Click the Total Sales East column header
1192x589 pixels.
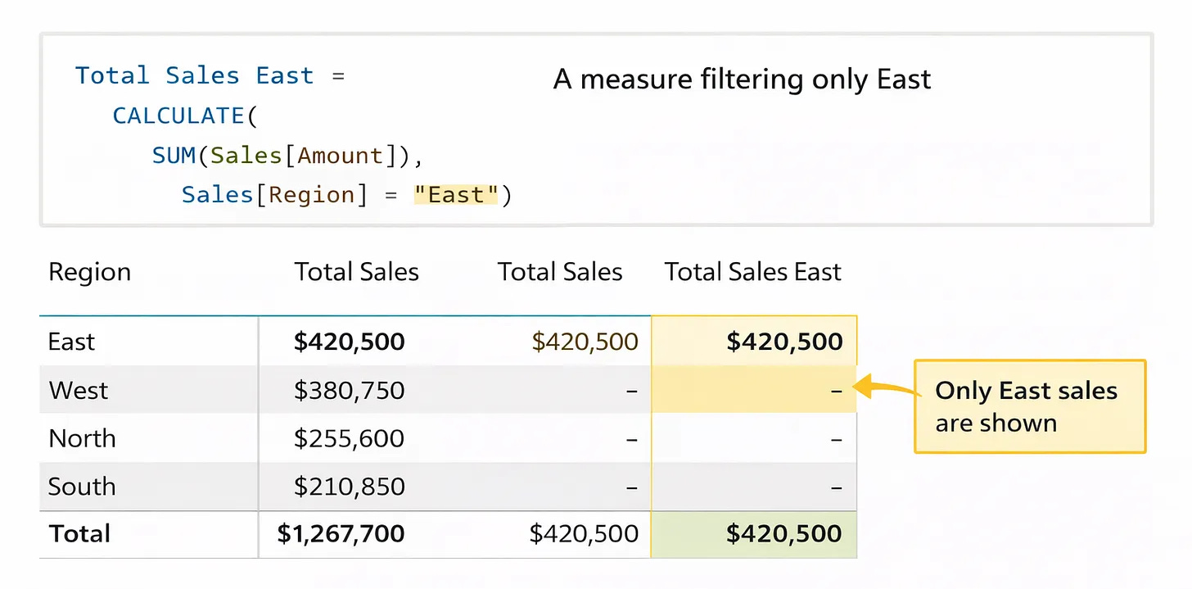pos(753,272)
